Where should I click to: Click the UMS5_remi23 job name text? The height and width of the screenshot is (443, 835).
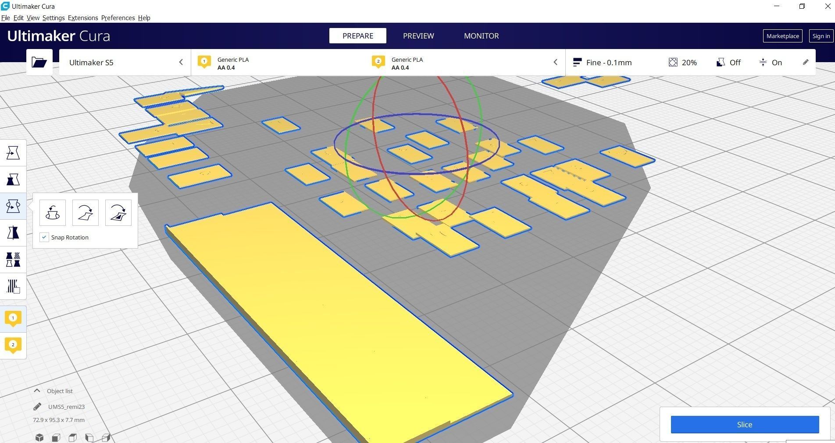[66, 407]
